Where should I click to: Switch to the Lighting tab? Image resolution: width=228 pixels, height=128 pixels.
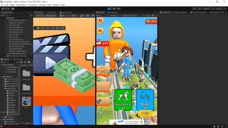[x=112, y=12]
